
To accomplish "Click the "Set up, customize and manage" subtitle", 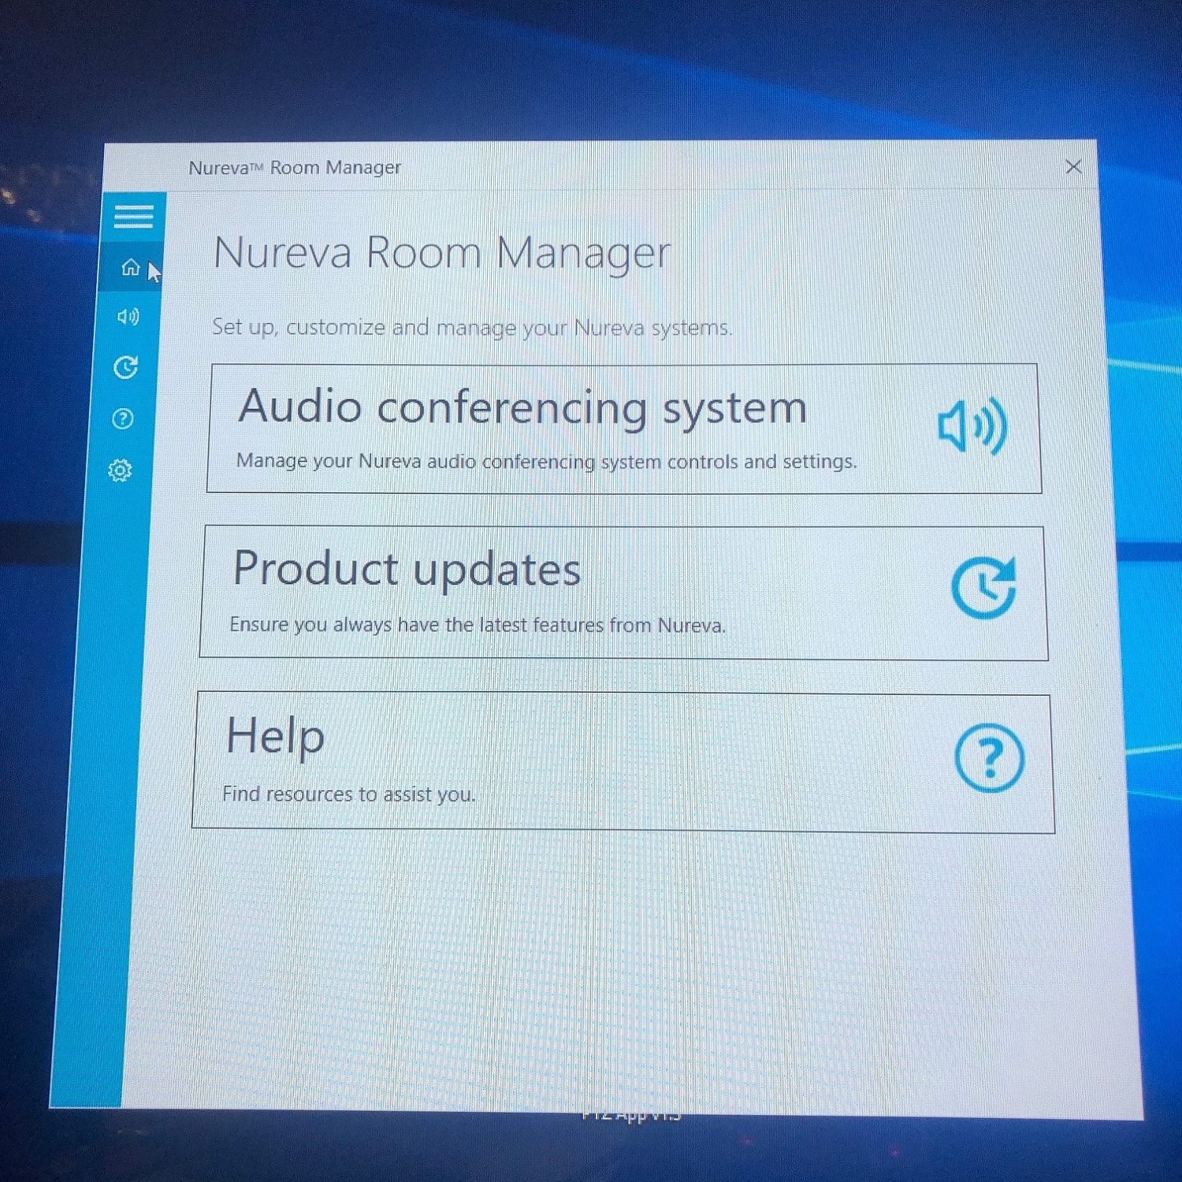I will pos(471,327).
